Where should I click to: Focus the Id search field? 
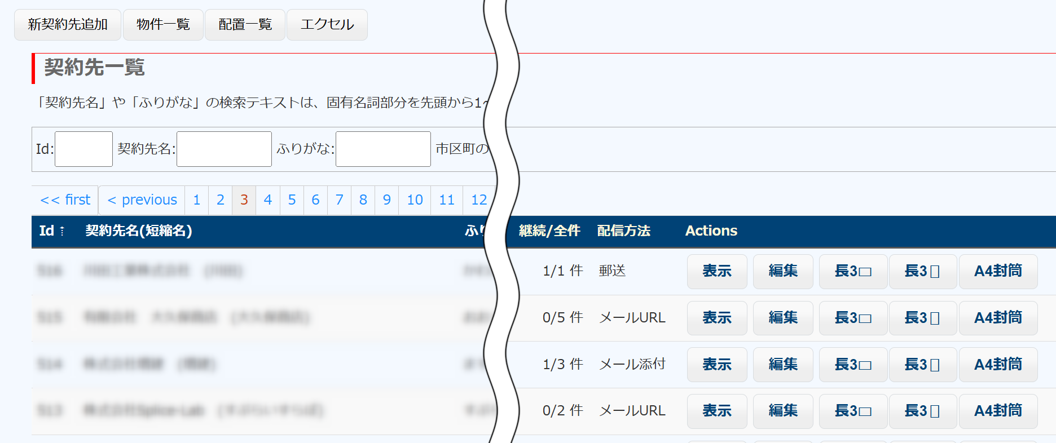click(83, 149)
